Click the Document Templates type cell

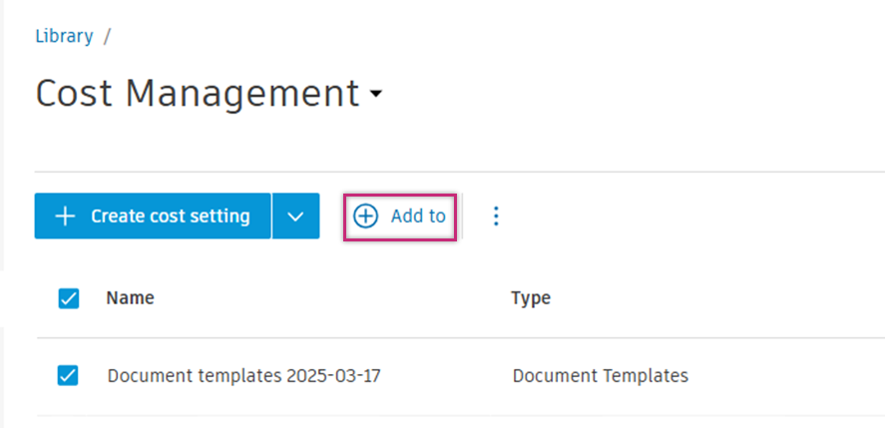600,376
